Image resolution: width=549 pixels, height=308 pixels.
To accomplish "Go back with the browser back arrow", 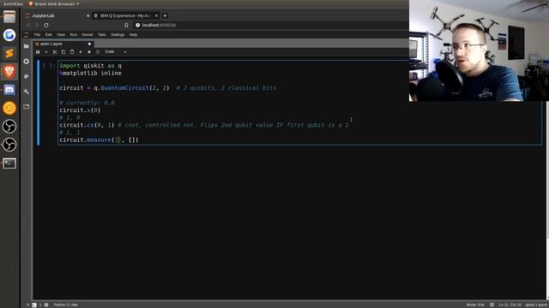I will 28,25.
